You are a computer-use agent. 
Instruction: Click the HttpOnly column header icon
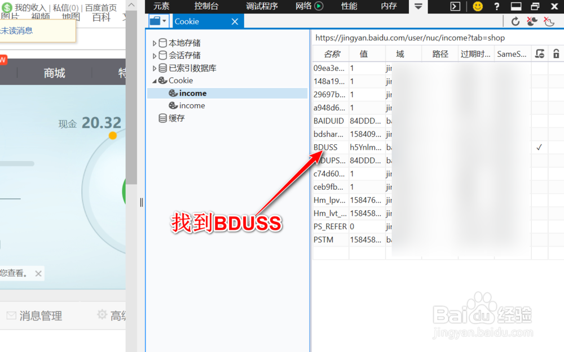(x=540, y=54)
